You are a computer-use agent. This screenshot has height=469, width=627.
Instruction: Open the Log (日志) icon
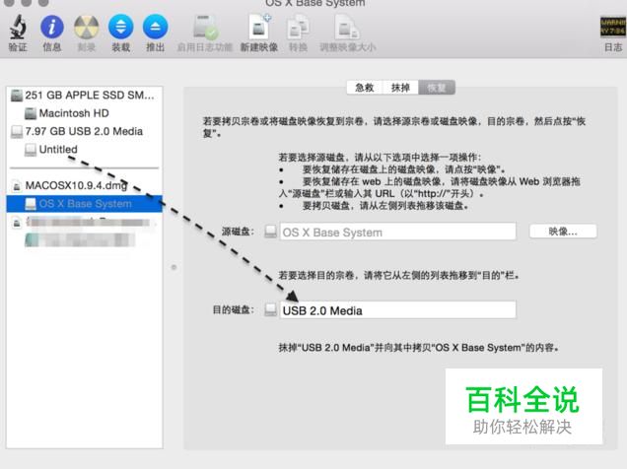(613, 28)
